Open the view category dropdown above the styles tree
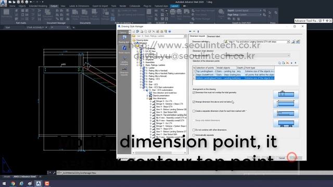The height and width of the screenshot is (187, 333). click(185, 36)
